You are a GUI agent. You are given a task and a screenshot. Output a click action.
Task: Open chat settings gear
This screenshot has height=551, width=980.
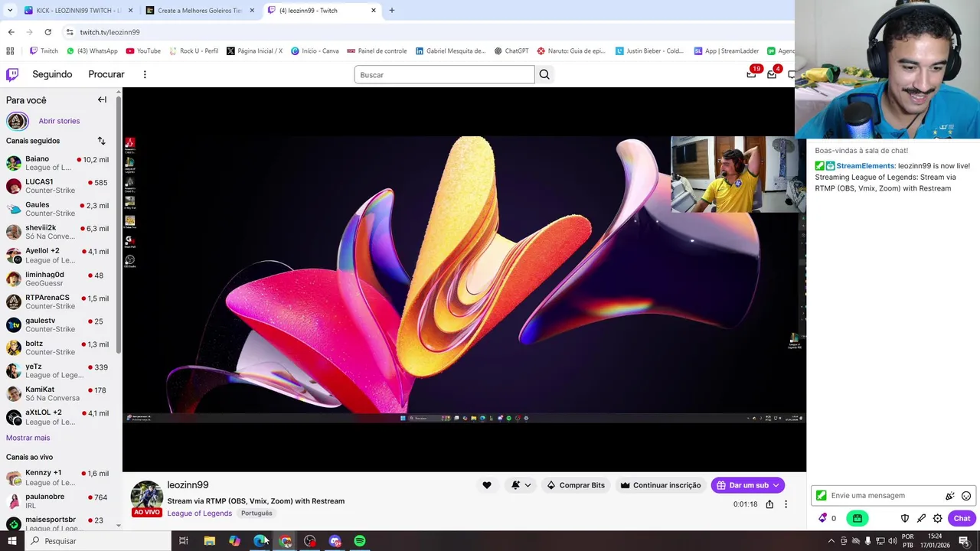tap(937, 518)
